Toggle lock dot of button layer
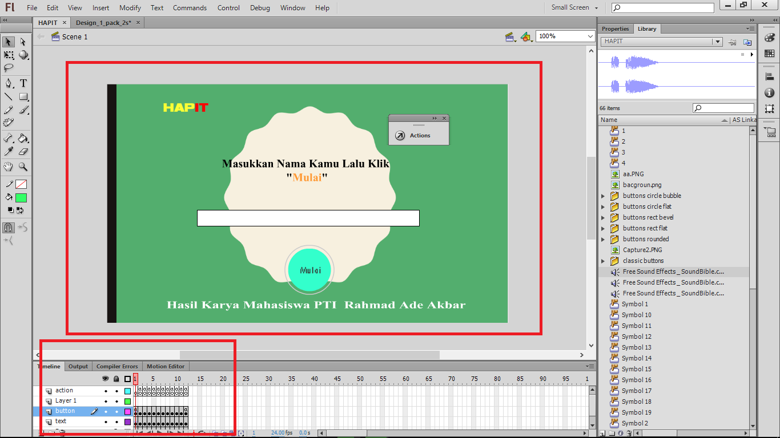780x438 pixels. click(x=116, y=412)
